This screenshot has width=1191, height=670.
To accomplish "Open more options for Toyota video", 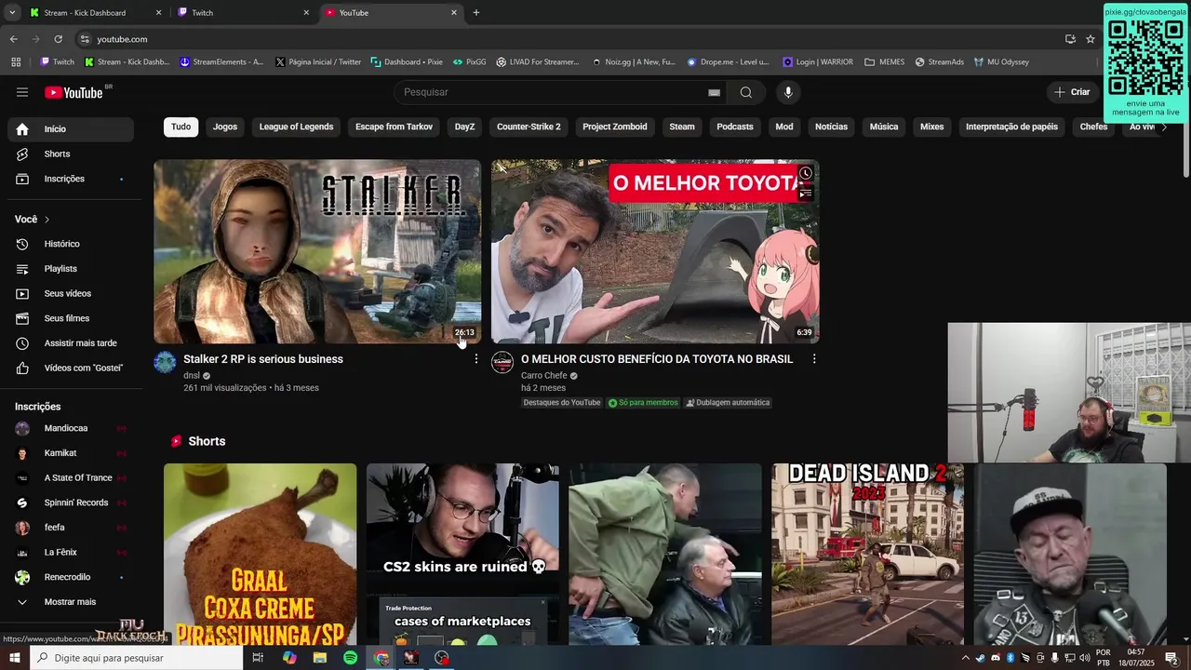I will (x=814, y=359).
